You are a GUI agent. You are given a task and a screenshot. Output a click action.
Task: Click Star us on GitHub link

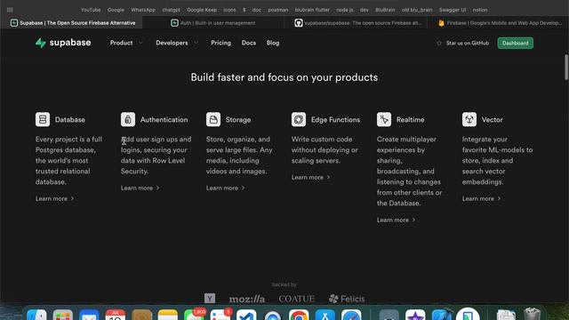(x=468, y=44)
